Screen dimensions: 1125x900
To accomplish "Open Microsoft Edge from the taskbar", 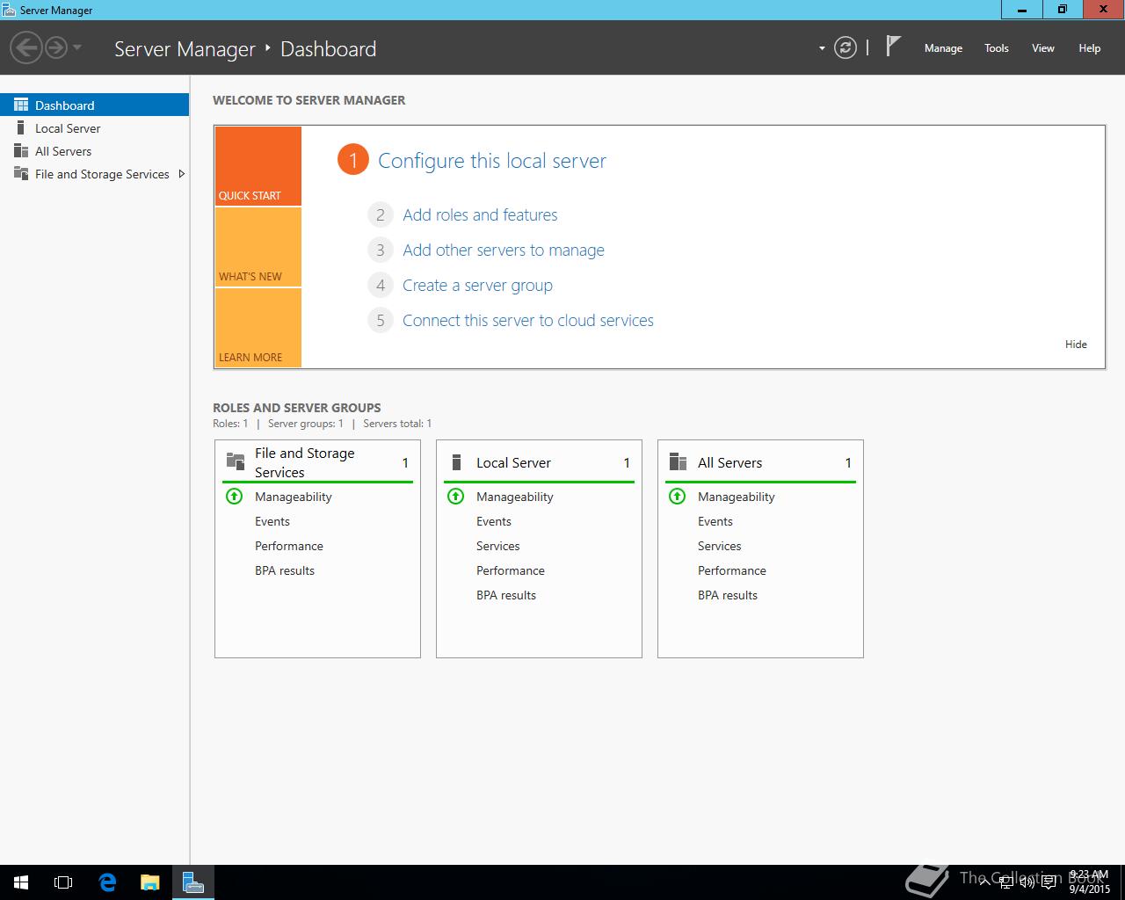I will pyautogui.click(x=107, y=882).
